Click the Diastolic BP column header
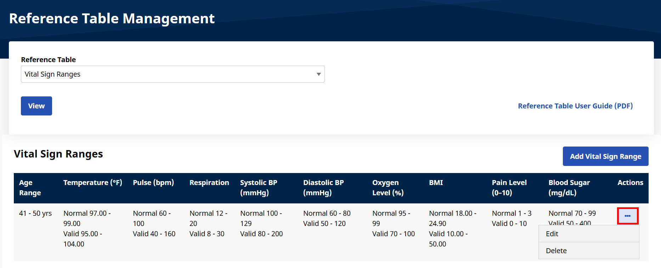Viewport: 661px width, 268px height. 323,188
